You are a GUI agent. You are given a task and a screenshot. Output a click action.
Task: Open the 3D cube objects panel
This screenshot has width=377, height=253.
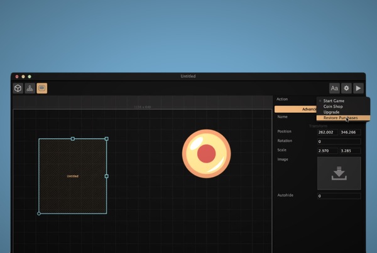click(x=18, y=89)
